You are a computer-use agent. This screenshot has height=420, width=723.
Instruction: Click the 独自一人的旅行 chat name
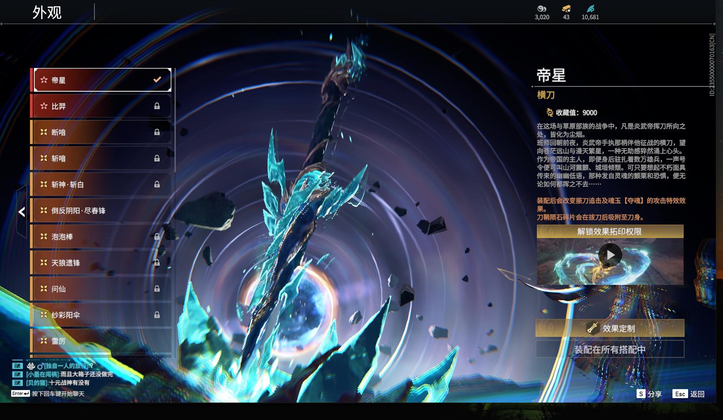click(66, 366)
